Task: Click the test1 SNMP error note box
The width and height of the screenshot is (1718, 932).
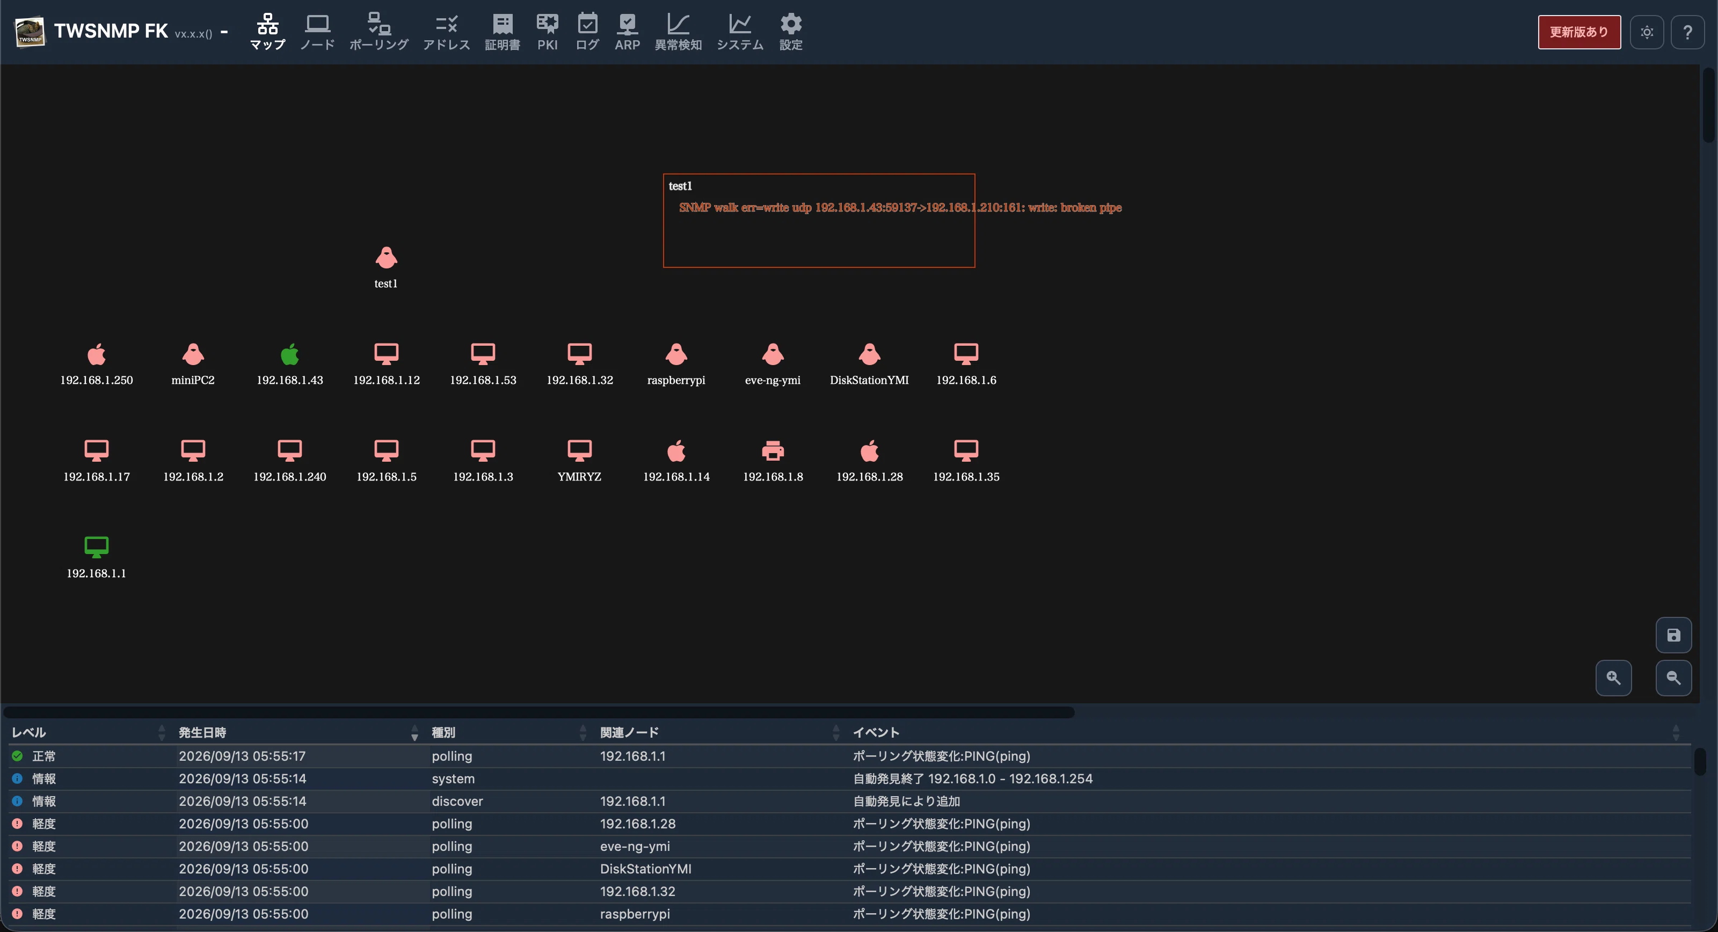Action: 819,221
